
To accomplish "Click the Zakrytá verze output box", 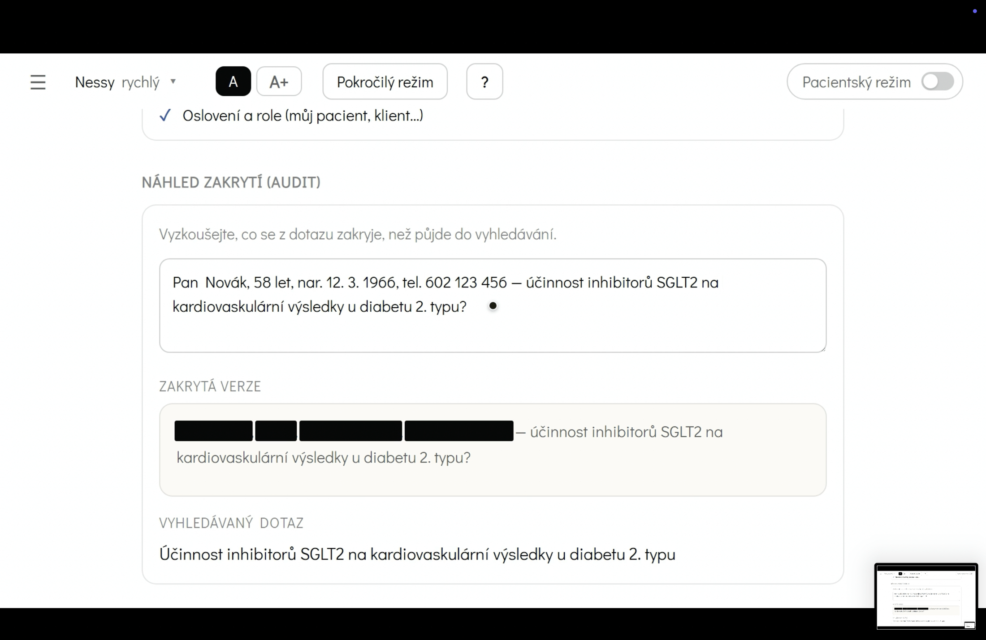I will (493, 450).
